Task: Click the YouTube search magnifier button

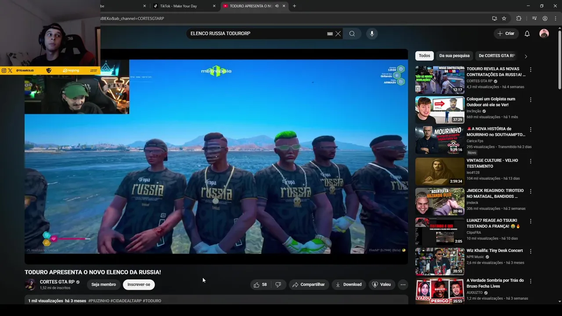Action: click(352, 34)
